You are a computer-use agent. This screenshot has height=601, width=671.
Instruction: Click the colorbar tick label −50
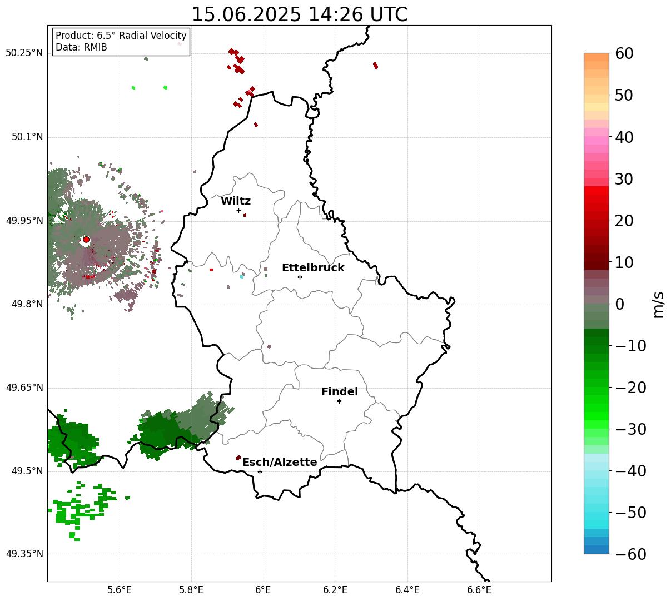[630, 513]
